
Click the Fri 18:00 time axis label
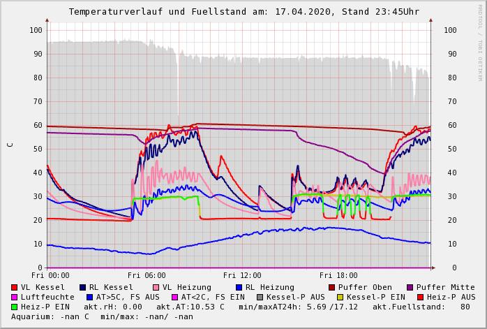tap(338, 275)
